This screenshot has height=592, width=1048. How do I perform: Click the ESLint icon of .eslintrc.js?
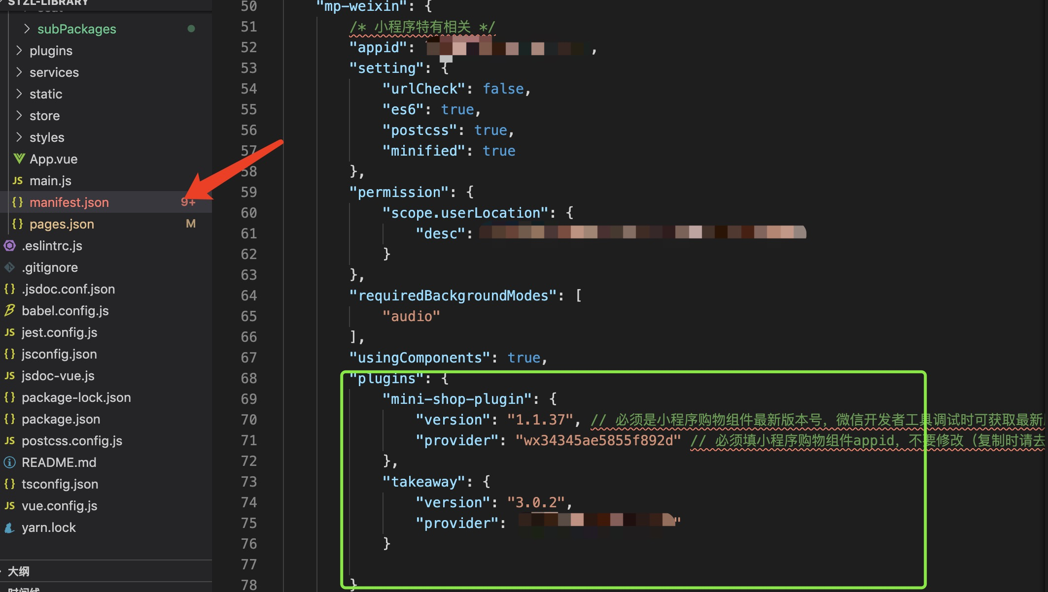(10, 246)
